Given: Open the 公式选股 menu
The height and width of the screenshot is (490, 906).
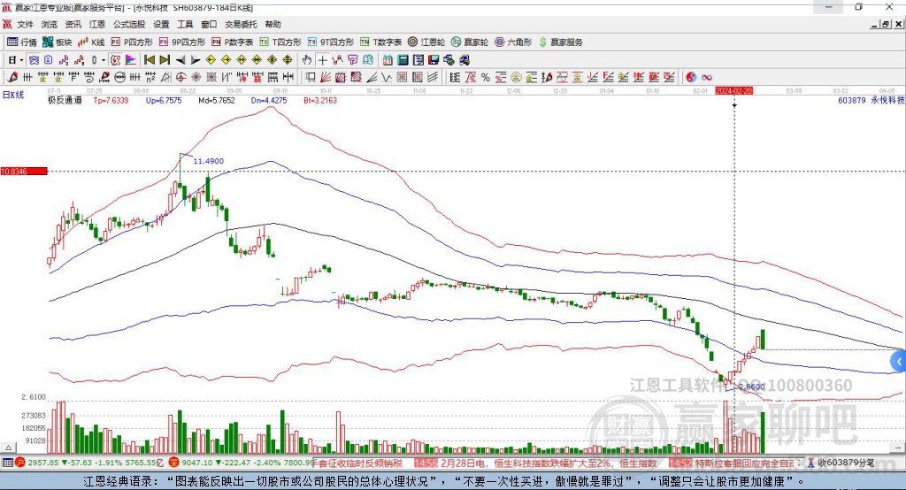Looking at the screenshot, I should [x=129, y=24].
